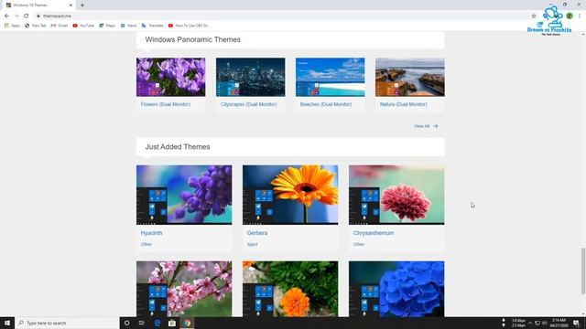Click the Other category under Hyacinth
This screenshot has width=586, height=329.
coord(146,244)
